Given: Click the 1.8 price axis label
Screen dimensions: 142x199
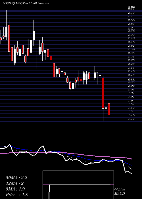Looking at the screenshot, I should (x=130, y=111).
